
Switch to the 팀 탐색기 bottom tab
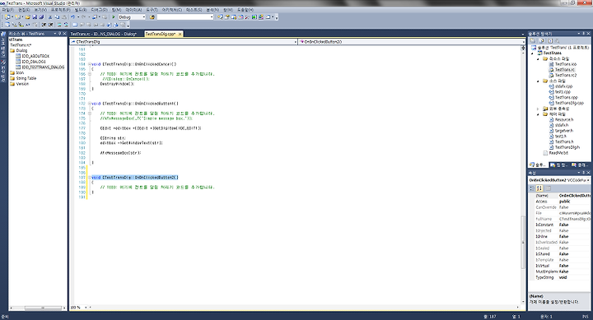(x=559, y=165)
